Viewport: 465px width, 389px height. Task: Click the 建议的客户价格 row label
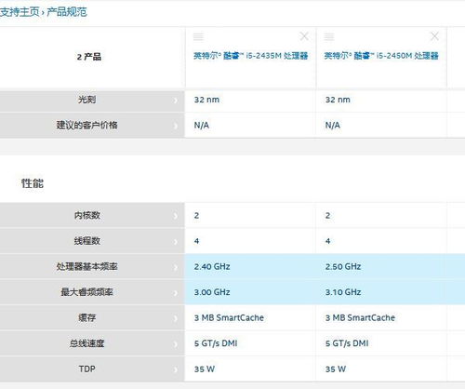tap(86, 125)
